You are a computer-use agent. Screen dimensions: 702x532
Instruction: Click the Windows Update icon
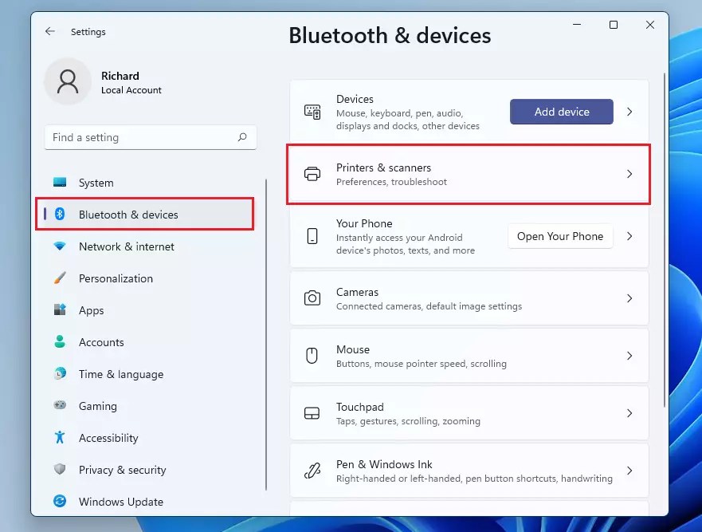point(61,502)
